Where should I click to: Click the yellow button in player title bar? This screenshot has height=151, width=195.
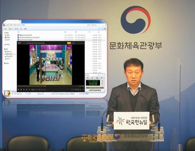[69, 43]
